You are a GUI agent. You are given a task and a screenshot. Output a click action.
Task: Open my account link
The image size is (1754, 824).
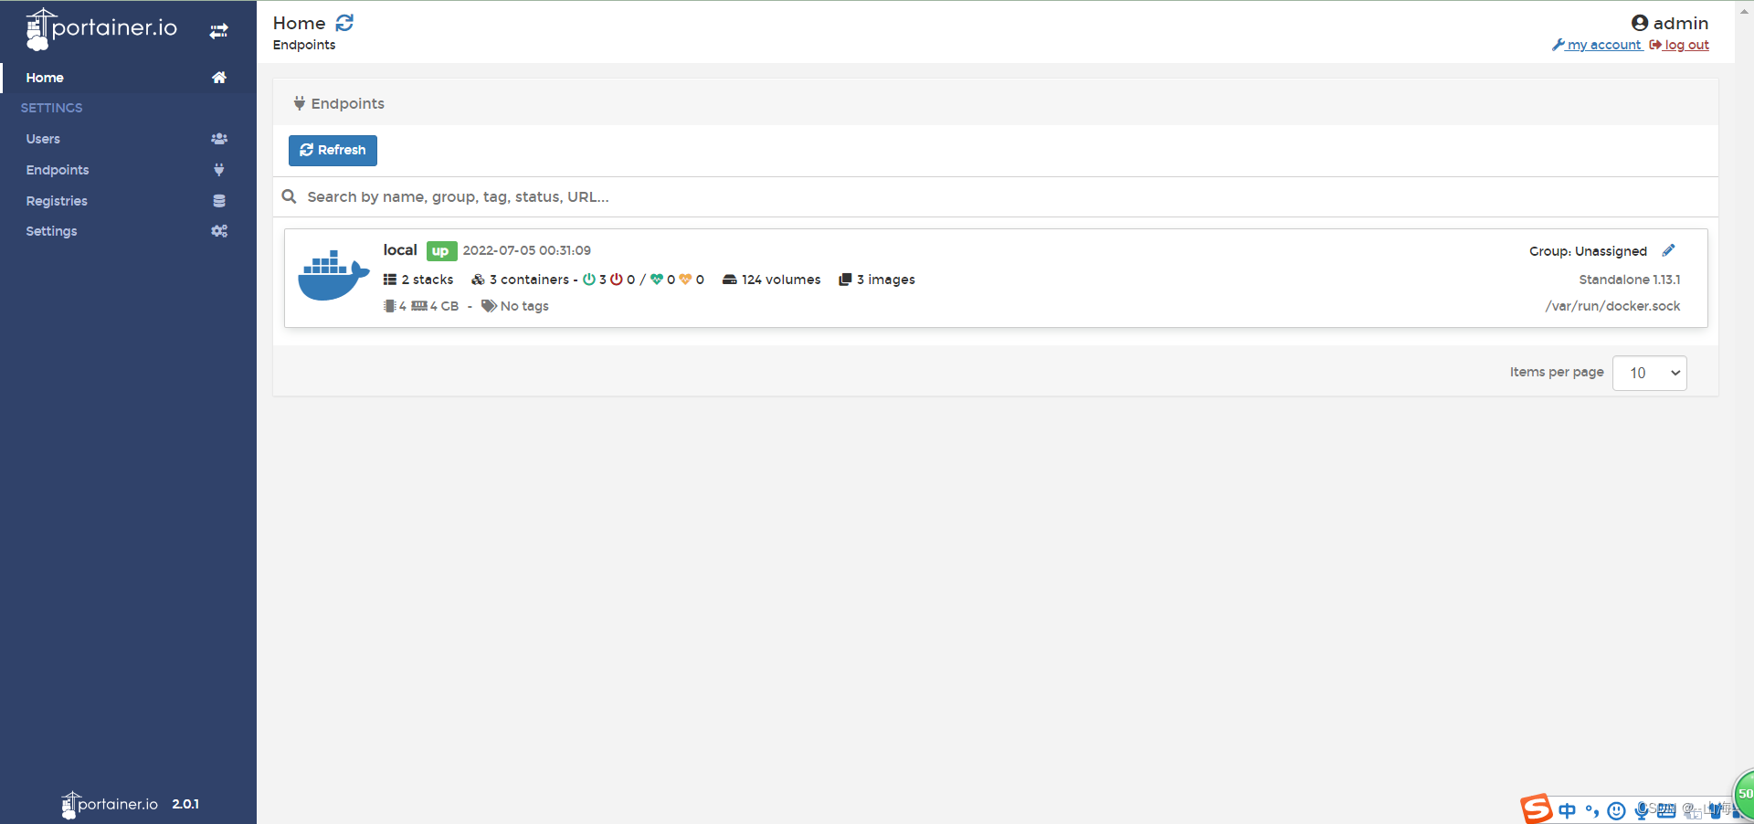[1597, 45]
